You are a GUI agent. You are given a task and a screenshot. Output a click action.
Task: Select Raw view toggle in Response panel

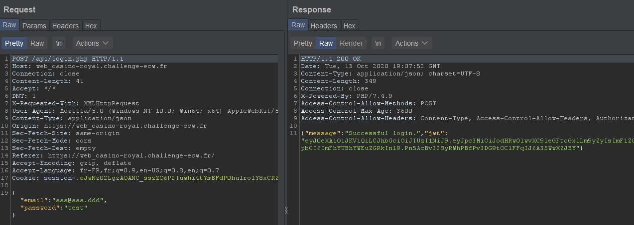click(326, 43)
